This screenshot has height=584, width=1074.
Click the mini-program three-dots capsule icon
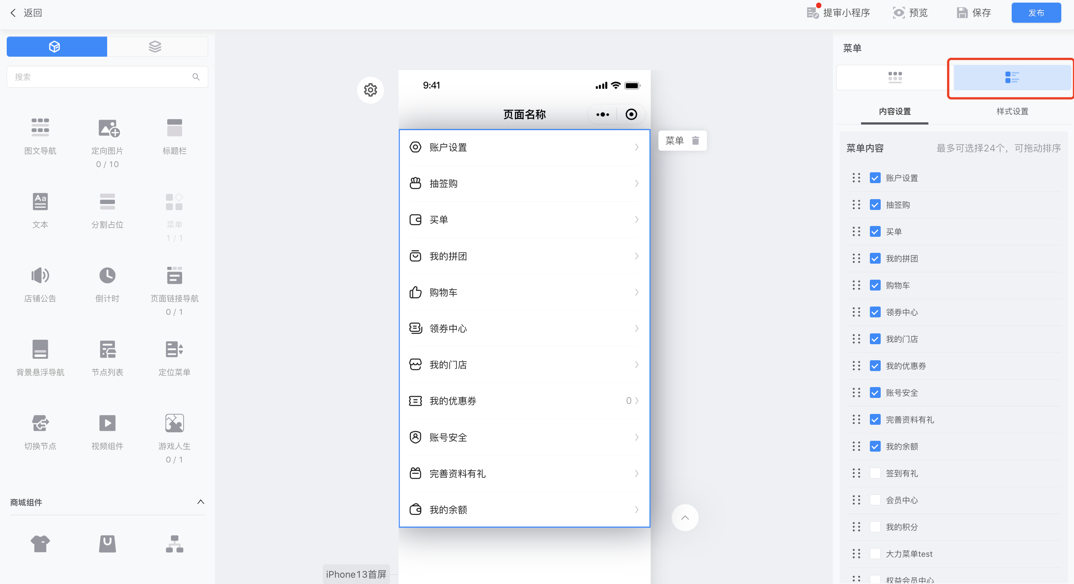(602, 114)
